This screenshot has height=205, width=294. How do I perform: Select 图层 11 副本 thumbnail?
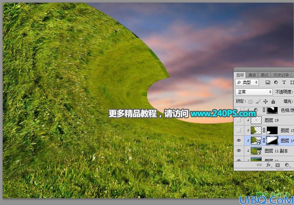coord(256,151)
